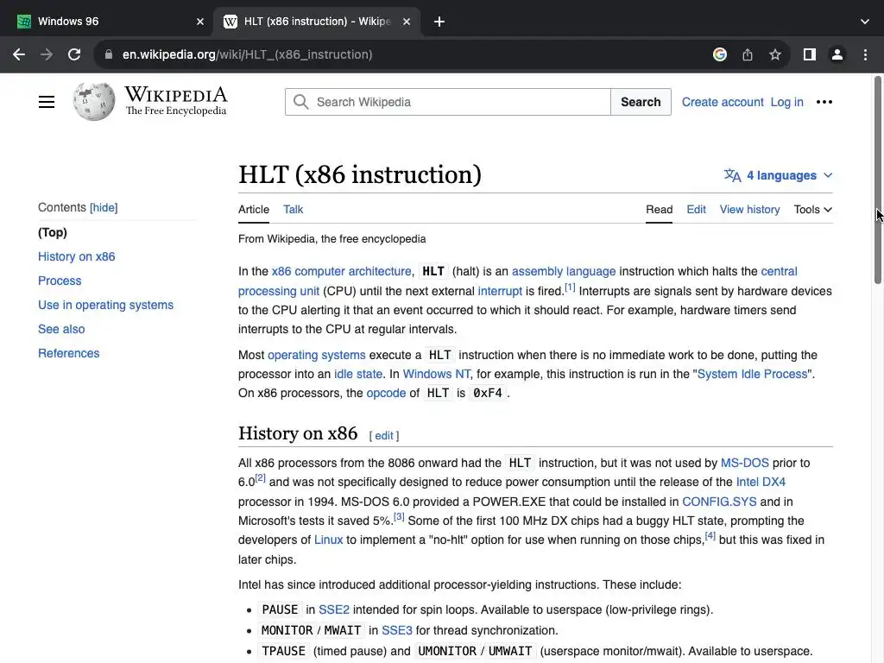Go to Process section in contents

(x=60, y=281)
